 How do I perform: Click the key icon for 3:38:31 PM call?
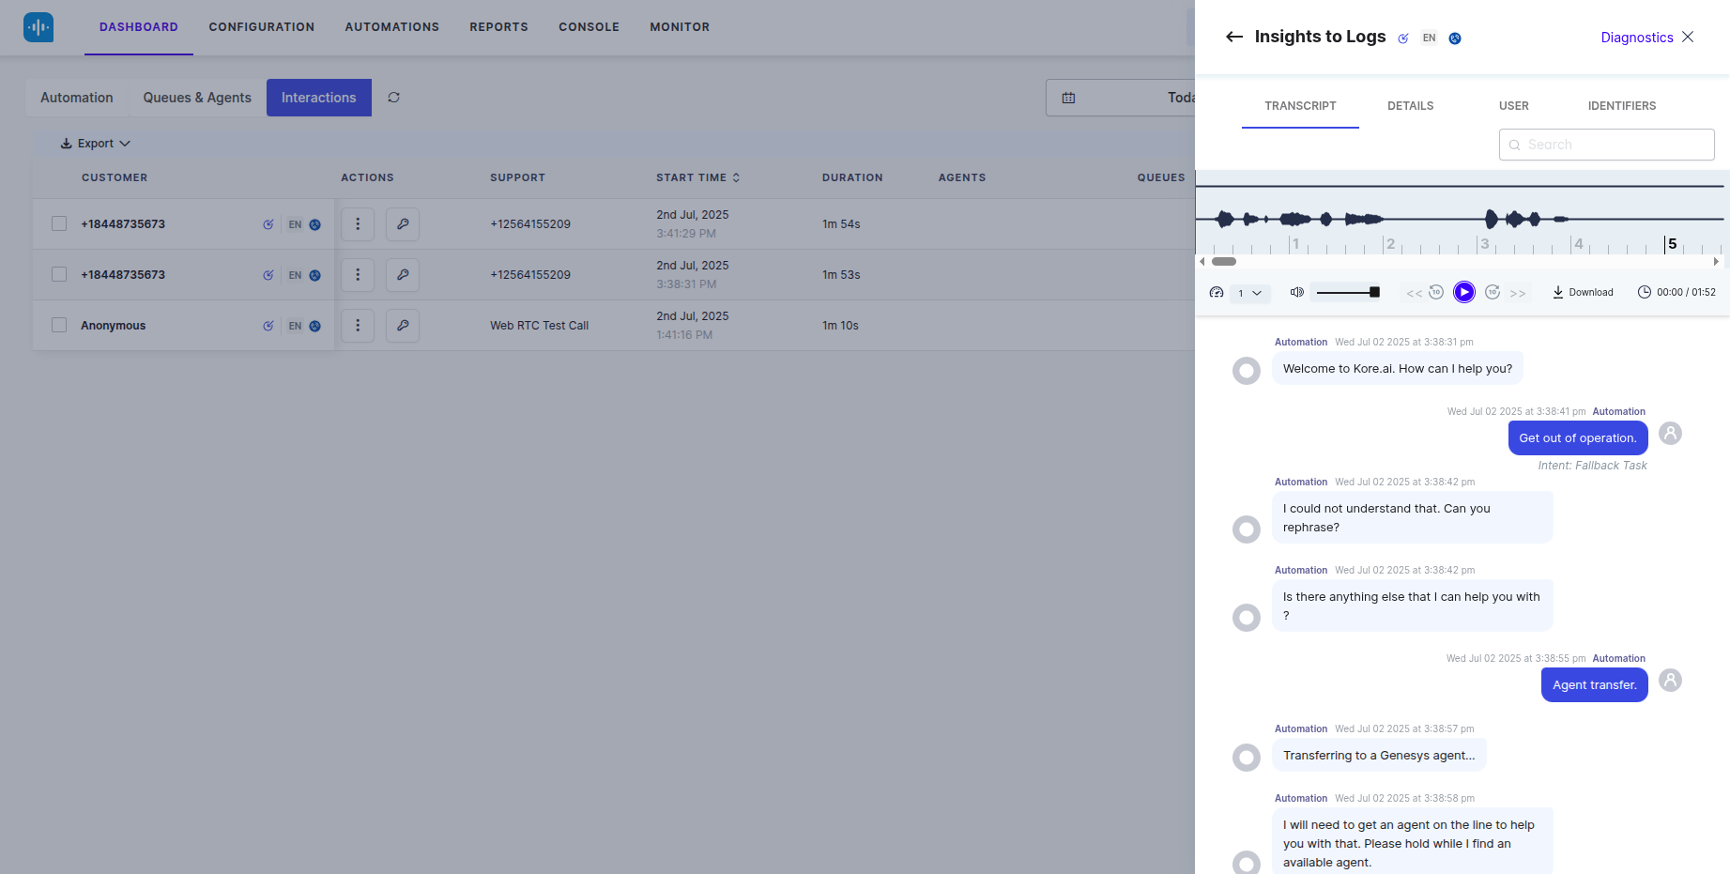pyautogui.click(x=403, y=275)
